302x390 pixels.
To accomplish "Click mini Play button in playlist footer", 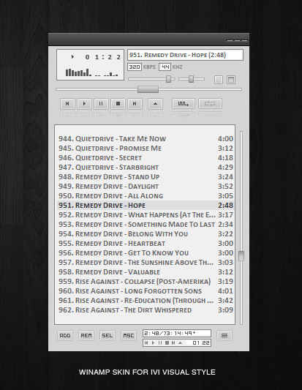I will (x=153, y=342).
